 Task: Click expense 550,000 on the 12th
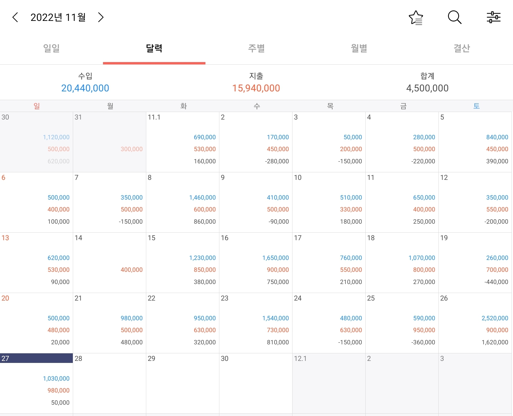[497, 209]
